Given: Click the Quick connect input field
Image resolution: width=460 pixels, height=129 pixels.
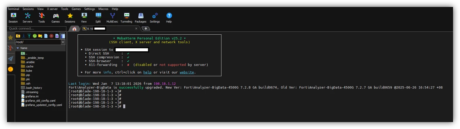Looking at the screenshot, I should [x=37, y=29].
